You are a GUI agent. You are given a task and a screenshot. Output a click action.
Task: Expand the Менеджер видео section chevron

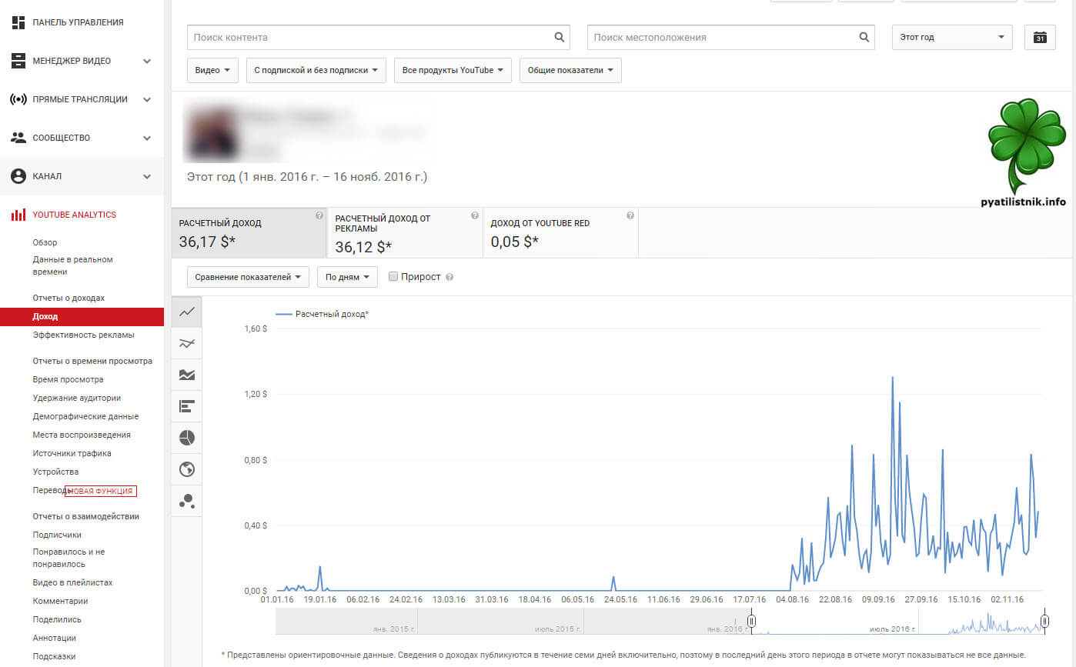tap(147, 61)
